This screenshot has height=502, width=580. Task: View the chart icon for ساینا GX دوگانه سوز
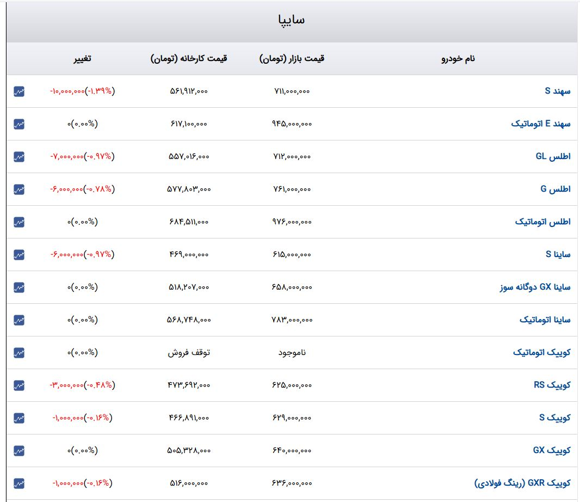19,287
